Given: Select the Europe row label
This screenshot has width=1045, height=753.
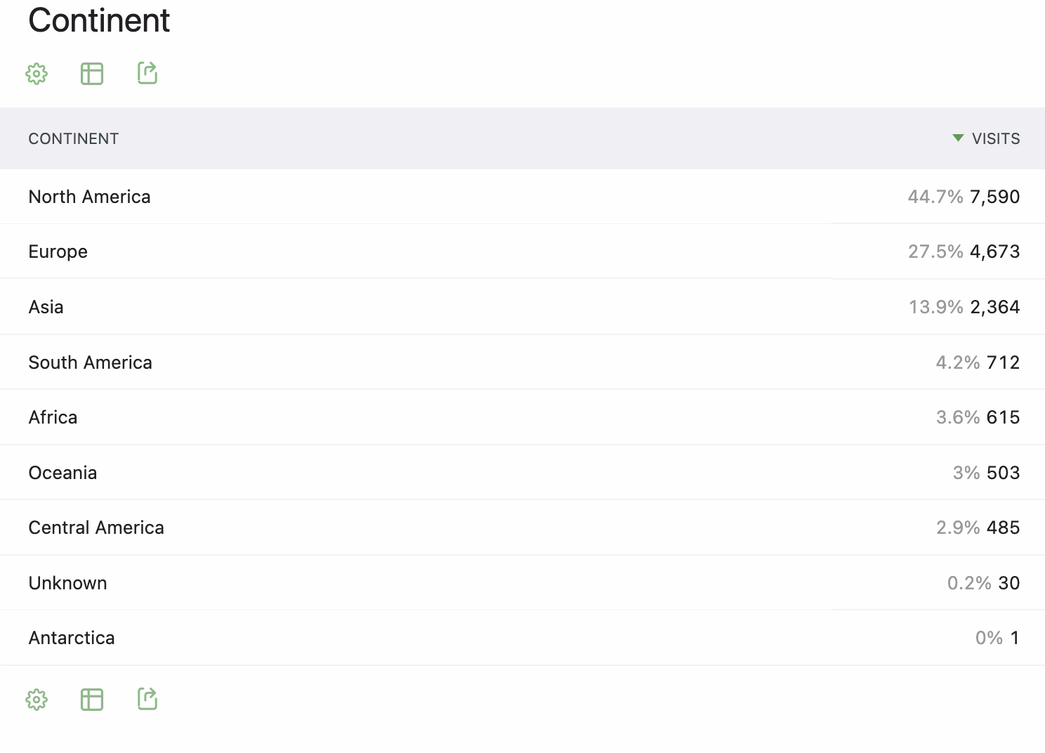Looking at the screenshot, I should 58,251.
